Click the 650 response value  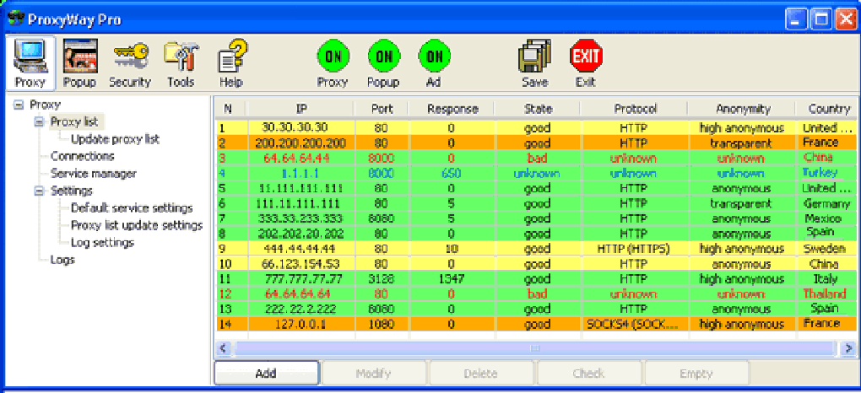(452, 173)
